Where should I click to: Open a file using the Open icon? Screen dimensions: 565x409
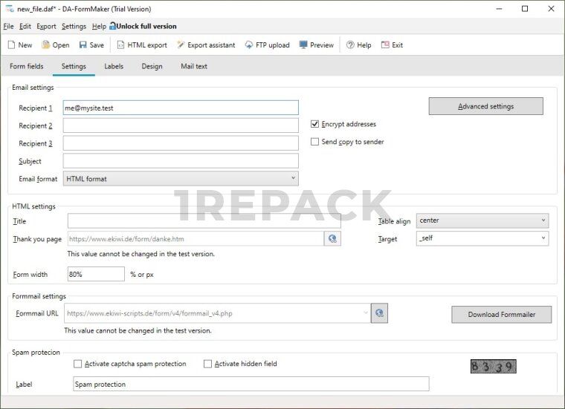(46, 45)
